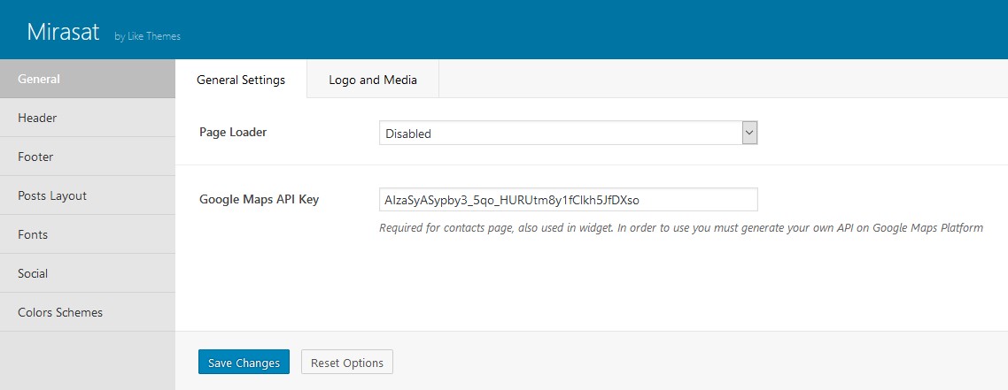The height and width of the screenshot is (390, 1008).
Task: Select Posts Layout in sidebar
Action: click(88, 195)
